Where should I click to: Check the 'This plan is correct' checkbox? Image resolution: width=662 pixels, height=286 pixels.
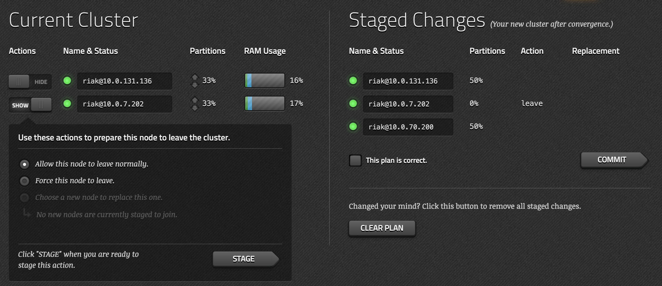pos(355,160)
